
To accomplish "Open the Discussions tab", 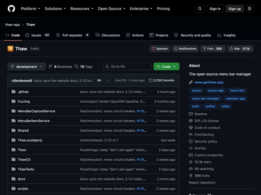I will click(x=108, y=35).
